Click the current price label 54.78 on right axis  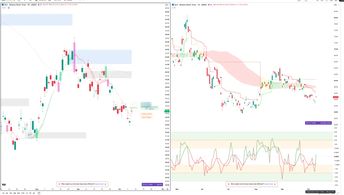(336, 97)
